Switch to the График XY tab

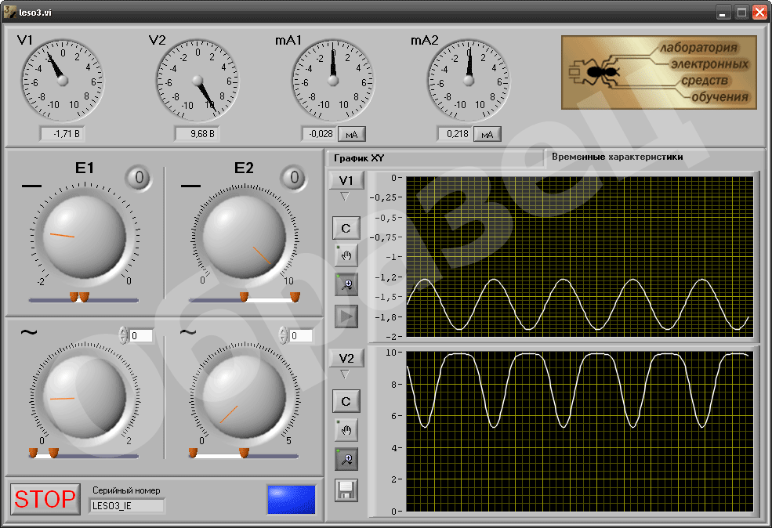click(x=436, y=158)
